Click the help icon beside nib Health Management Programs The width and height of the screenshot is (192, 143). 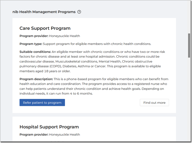pos(79,12)
